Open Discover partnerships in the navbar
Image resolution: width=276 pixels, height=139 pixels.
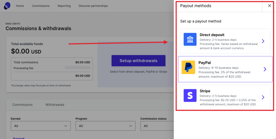93,6
